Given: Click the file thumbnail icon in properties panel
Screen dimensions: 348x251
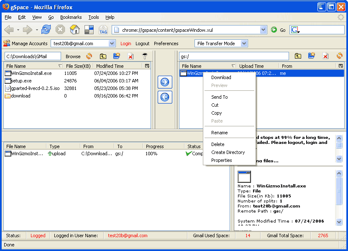Looking at the screenshot, I should coord(244,177).
